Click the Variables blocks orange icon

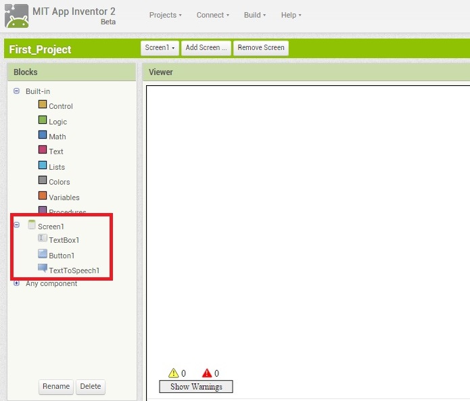pyautogui.click(x=43, y=195)
